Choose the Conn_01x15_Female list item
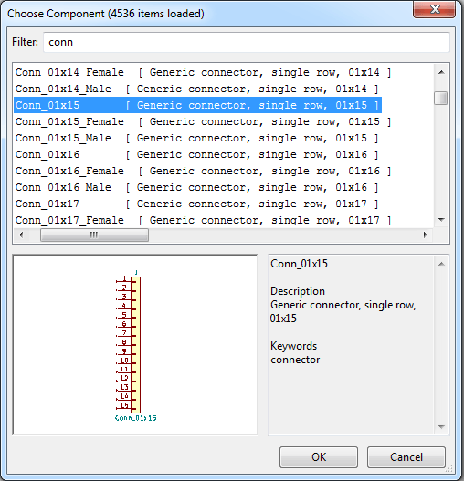The width and height of the screenshot is (464, 481). [x=203, y=121]
